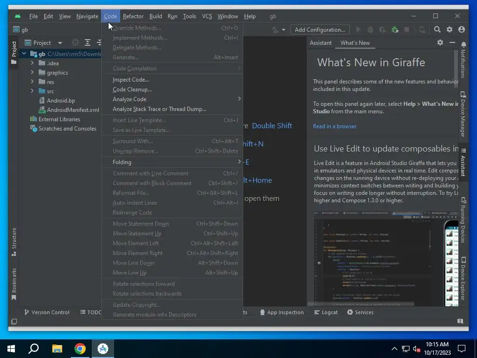Image resolution: width=477 pixels, height=358 pixels.
Task: Click the Live Edit preview thumbnail
Action: tap(386, 258)
